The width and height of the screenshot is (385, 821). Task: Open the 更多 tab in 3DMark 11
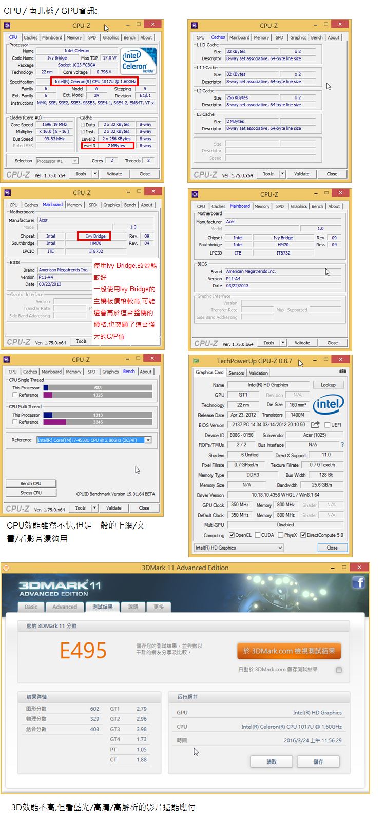[x=159, y=607]
